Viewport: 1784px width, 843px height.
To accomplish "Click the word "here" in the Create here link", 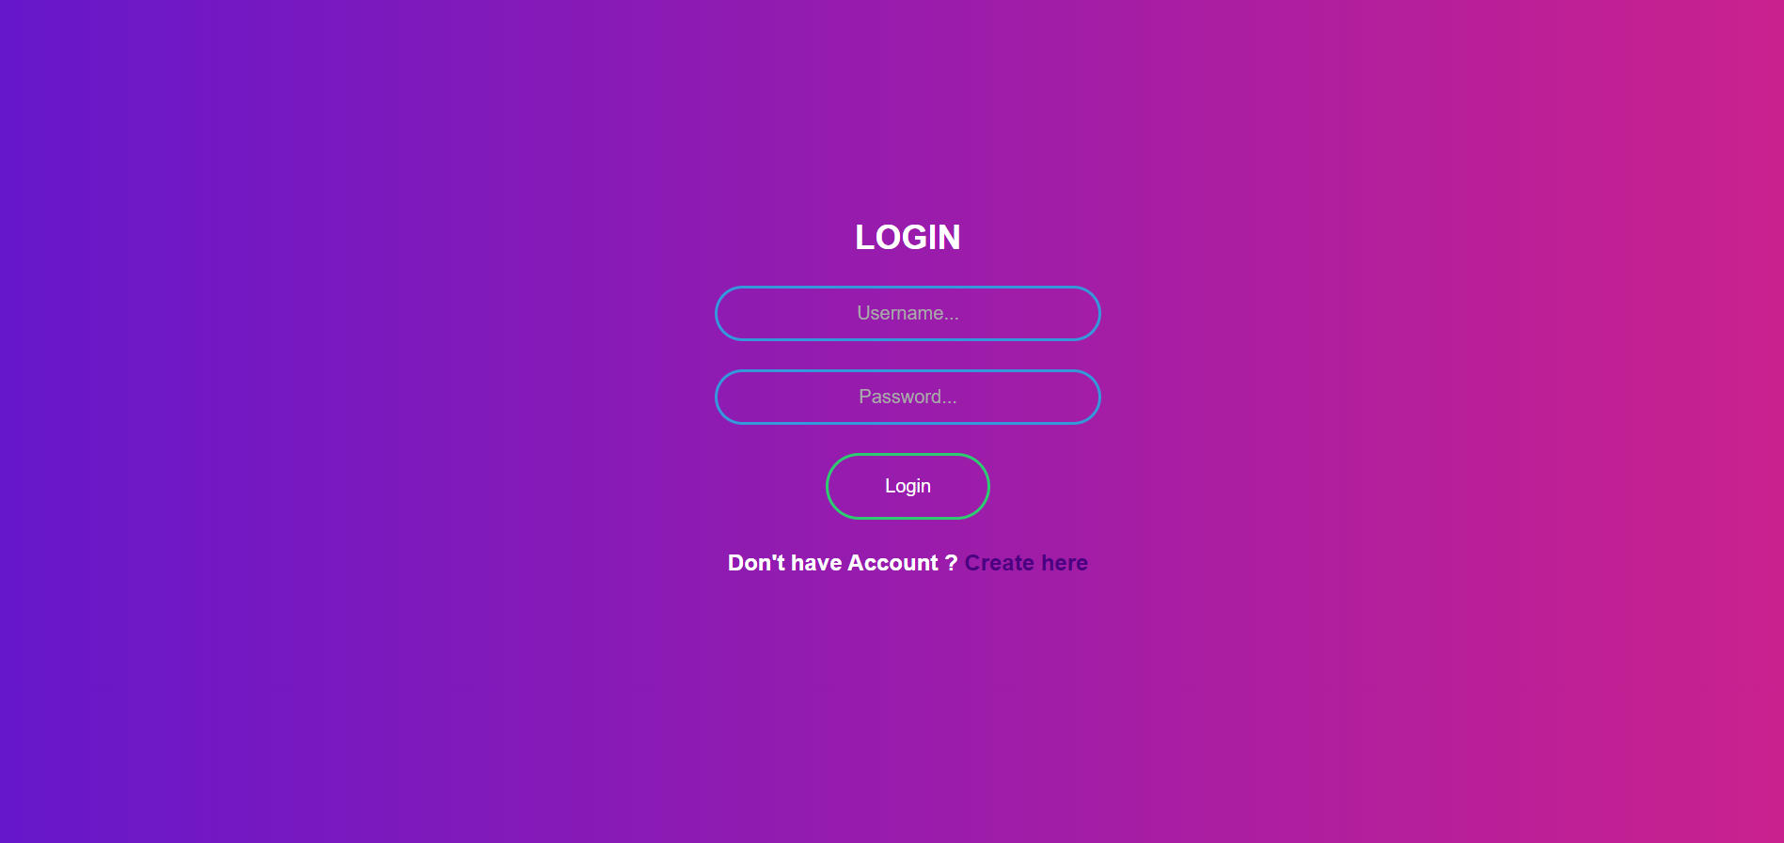I will [x=1065, y=563].
